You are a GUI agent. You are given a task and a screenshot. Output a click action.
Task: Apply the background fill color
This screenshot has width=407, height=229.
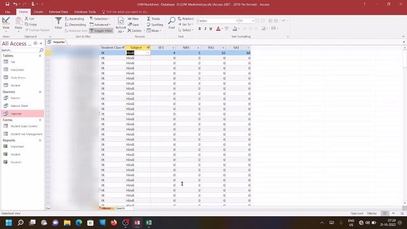click(235, 29)
